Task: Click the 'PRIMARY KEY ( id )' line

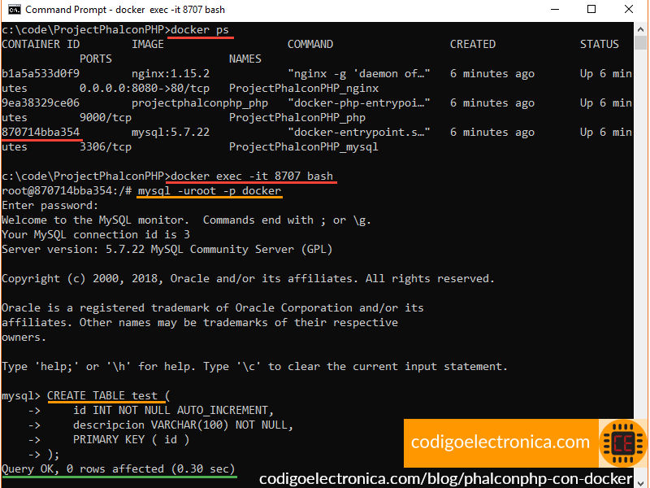Action: pyautogui.click(x=131, y=440)
